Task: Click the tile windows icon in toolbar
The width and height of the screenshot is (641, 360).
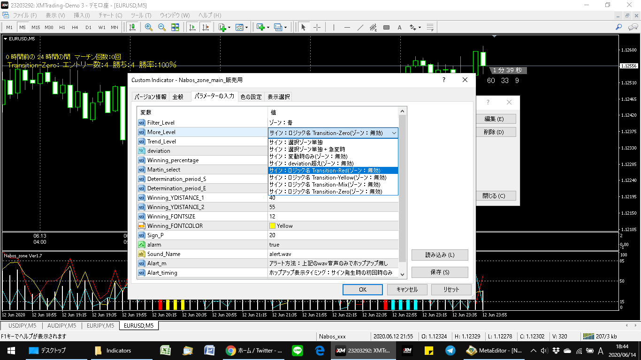Action: point(175,27)
